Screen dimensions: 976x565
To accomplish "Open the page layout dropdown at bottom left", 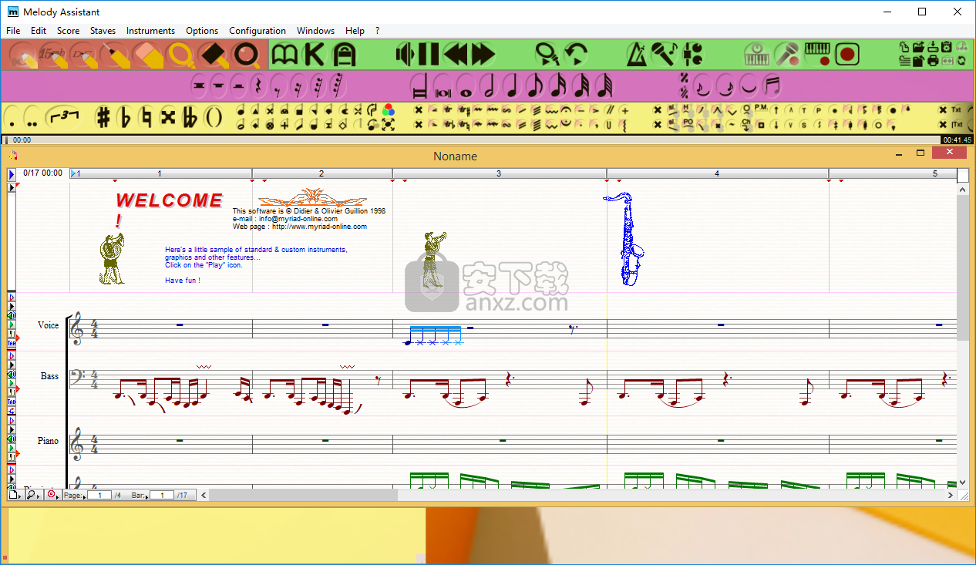I will [15, 495].
